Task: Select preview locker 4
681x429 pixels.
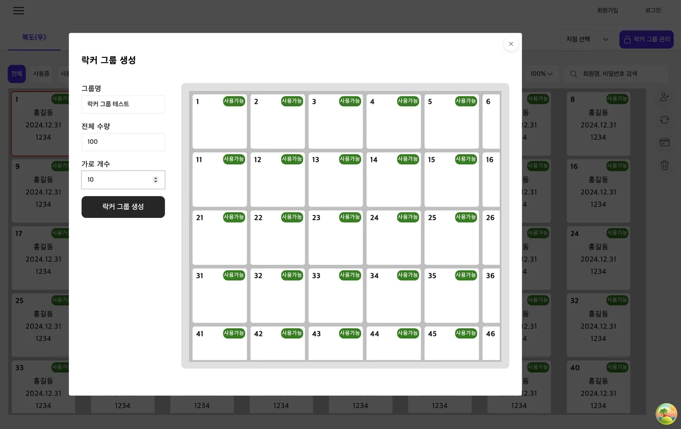Action: pos(394,121)
